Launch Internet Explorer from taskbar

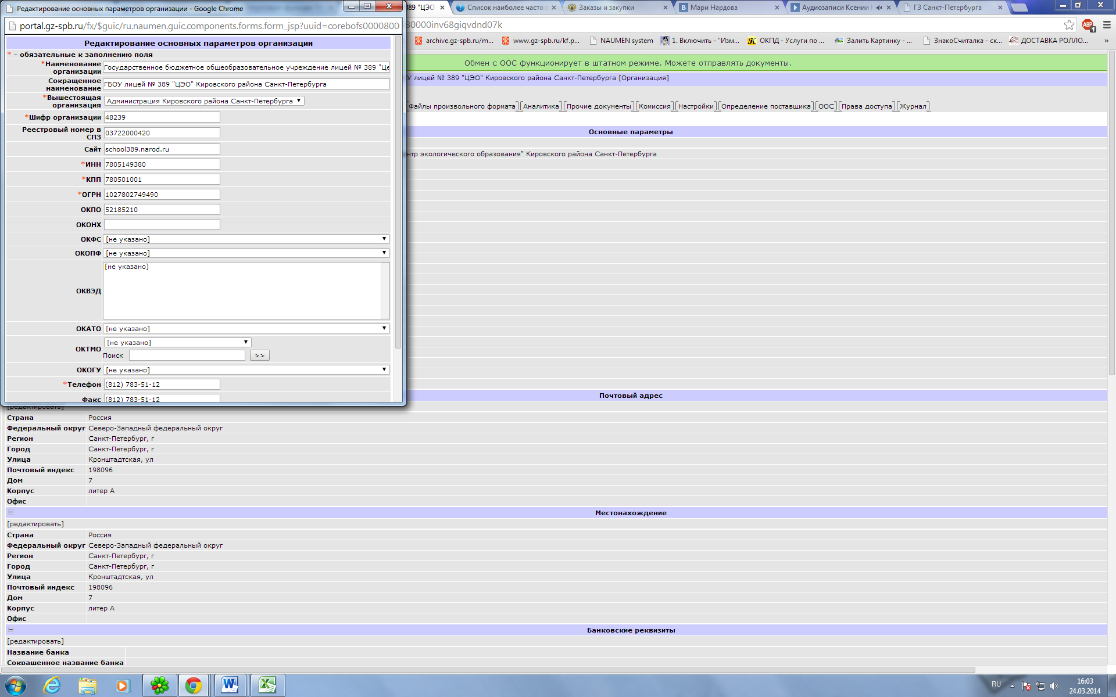coord(52,685)
